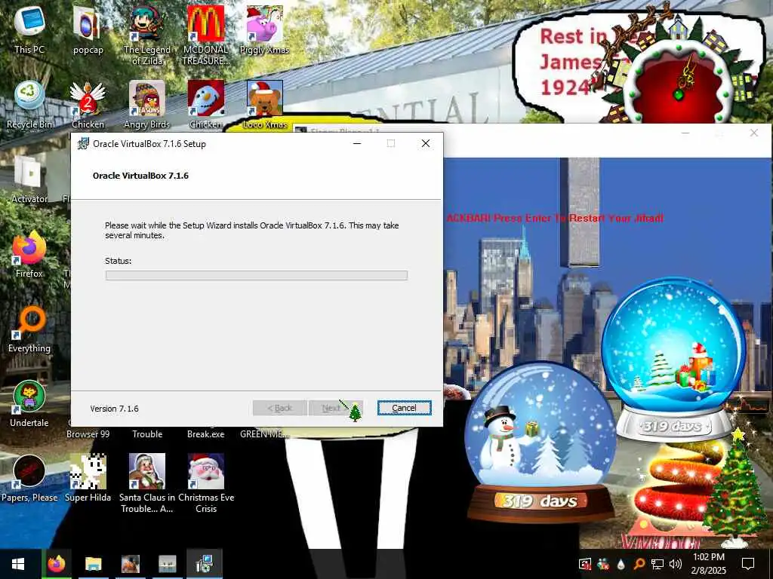773x579 pixels.
Task: Open the This PC desktop icon
Action: pyautogui.click(x=29, y=30)
